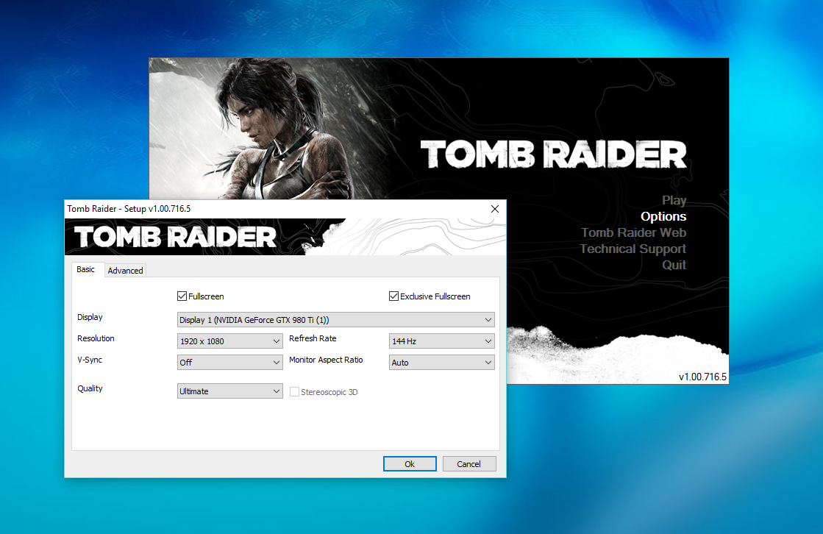Click the Refresh Rate label
Viewport: 823px width, 534px height.
click(313, 338)
